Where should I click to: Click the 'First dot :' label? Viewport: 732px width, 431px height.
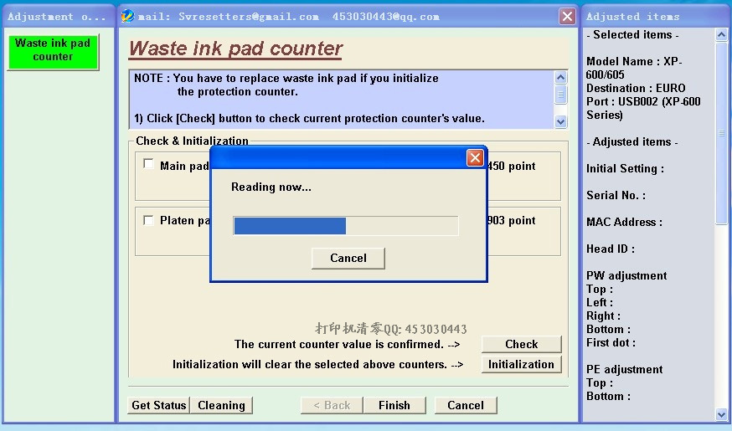(611, 343)
